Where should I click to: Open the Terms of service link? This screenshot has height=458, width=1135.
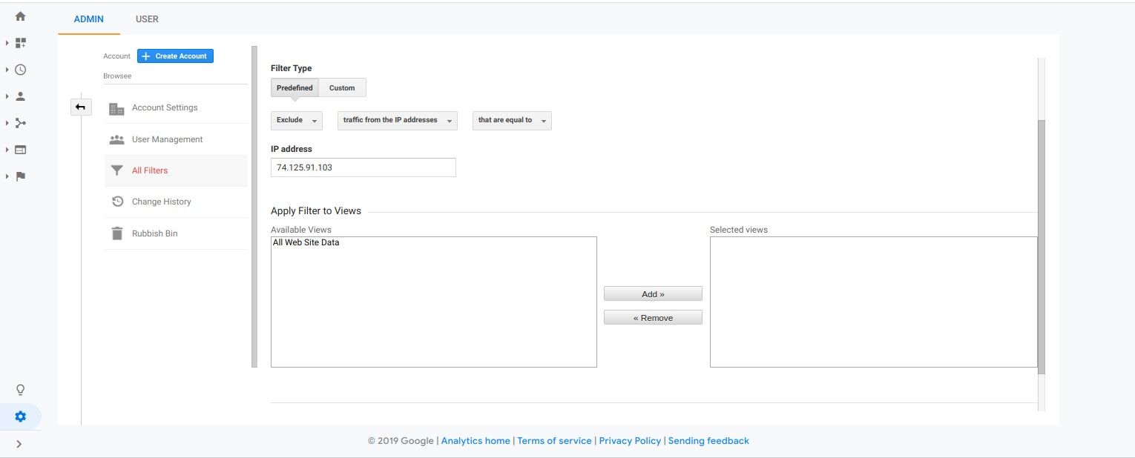[x=554, y=441]
